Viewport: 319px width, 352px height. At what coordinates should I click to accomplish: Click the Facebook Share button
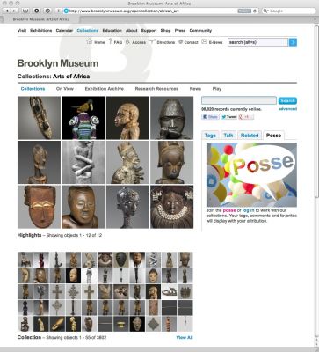pyautogui.click(x=210, y=117)
